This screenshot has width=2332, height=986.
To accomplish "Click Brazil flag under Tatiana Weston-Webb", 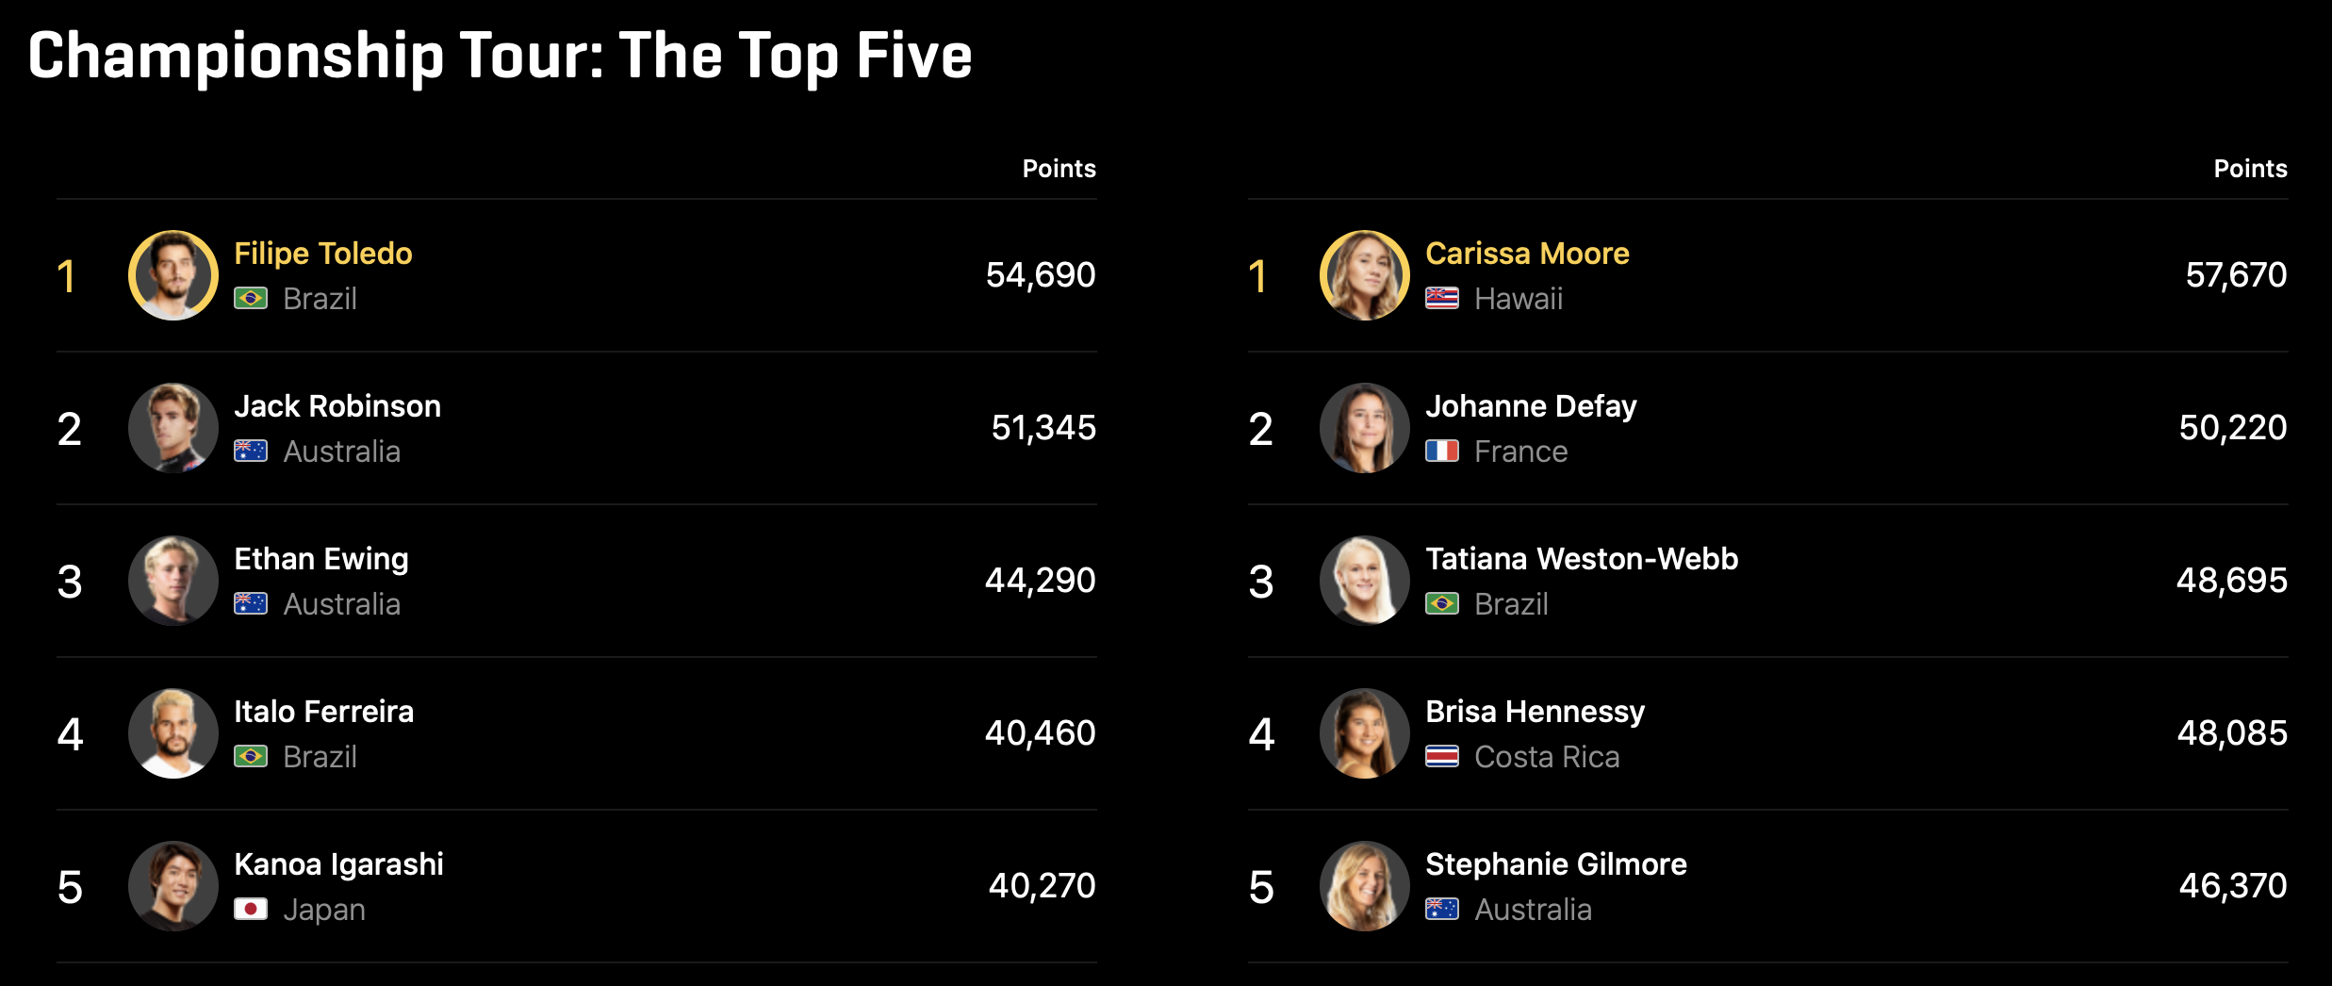I will 1441,604.
